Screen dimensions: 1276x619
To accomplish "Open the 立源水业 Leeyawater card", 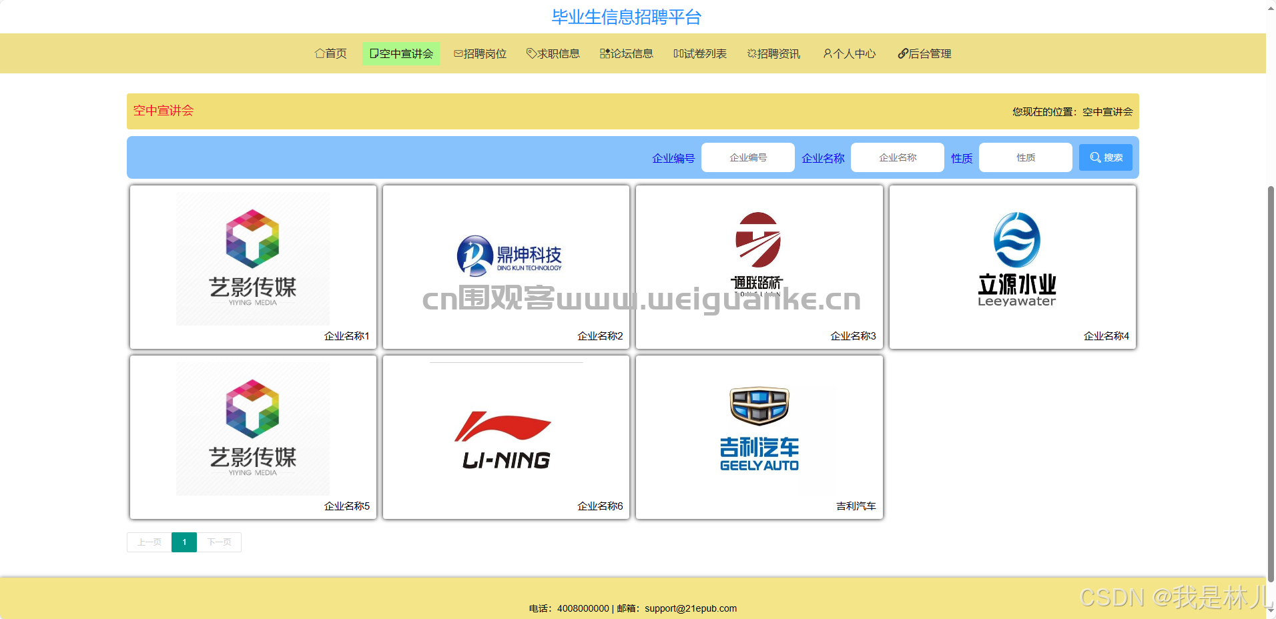I will tap(1012, 267).
